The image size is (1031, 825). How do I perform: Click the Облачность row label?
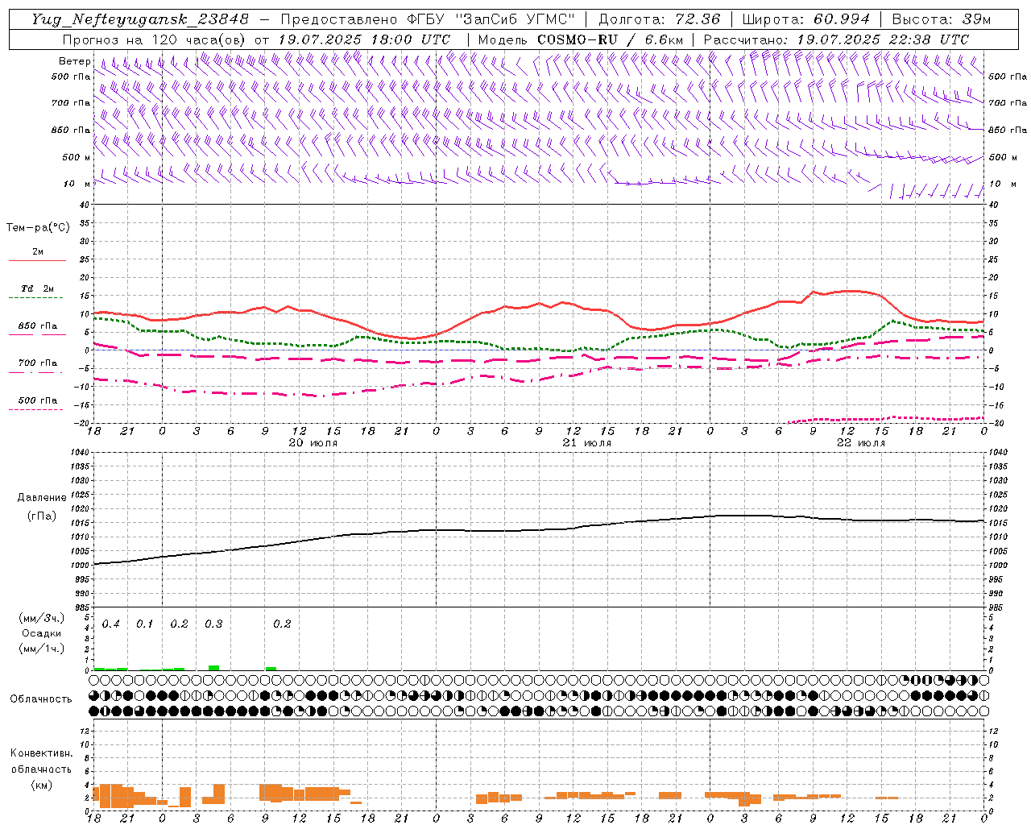point(41,699)
